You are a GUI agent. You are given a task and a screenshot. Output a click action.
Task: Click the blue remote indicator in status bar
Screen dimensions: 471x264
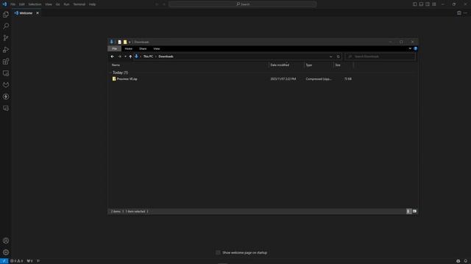coord(4,261)
